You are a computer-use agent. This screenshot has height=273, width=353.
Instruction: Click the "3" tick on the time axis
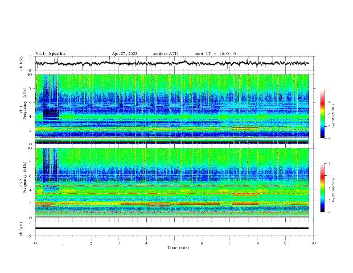click(119, 243)
